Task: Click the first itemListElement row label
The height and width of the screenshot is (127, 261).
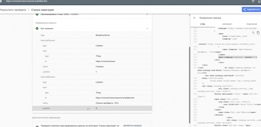Action: pos(48,41)
